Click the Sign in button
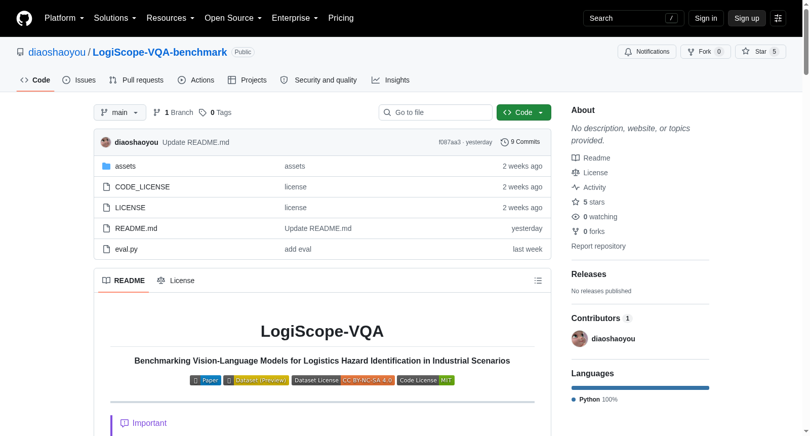 [706, 18]
